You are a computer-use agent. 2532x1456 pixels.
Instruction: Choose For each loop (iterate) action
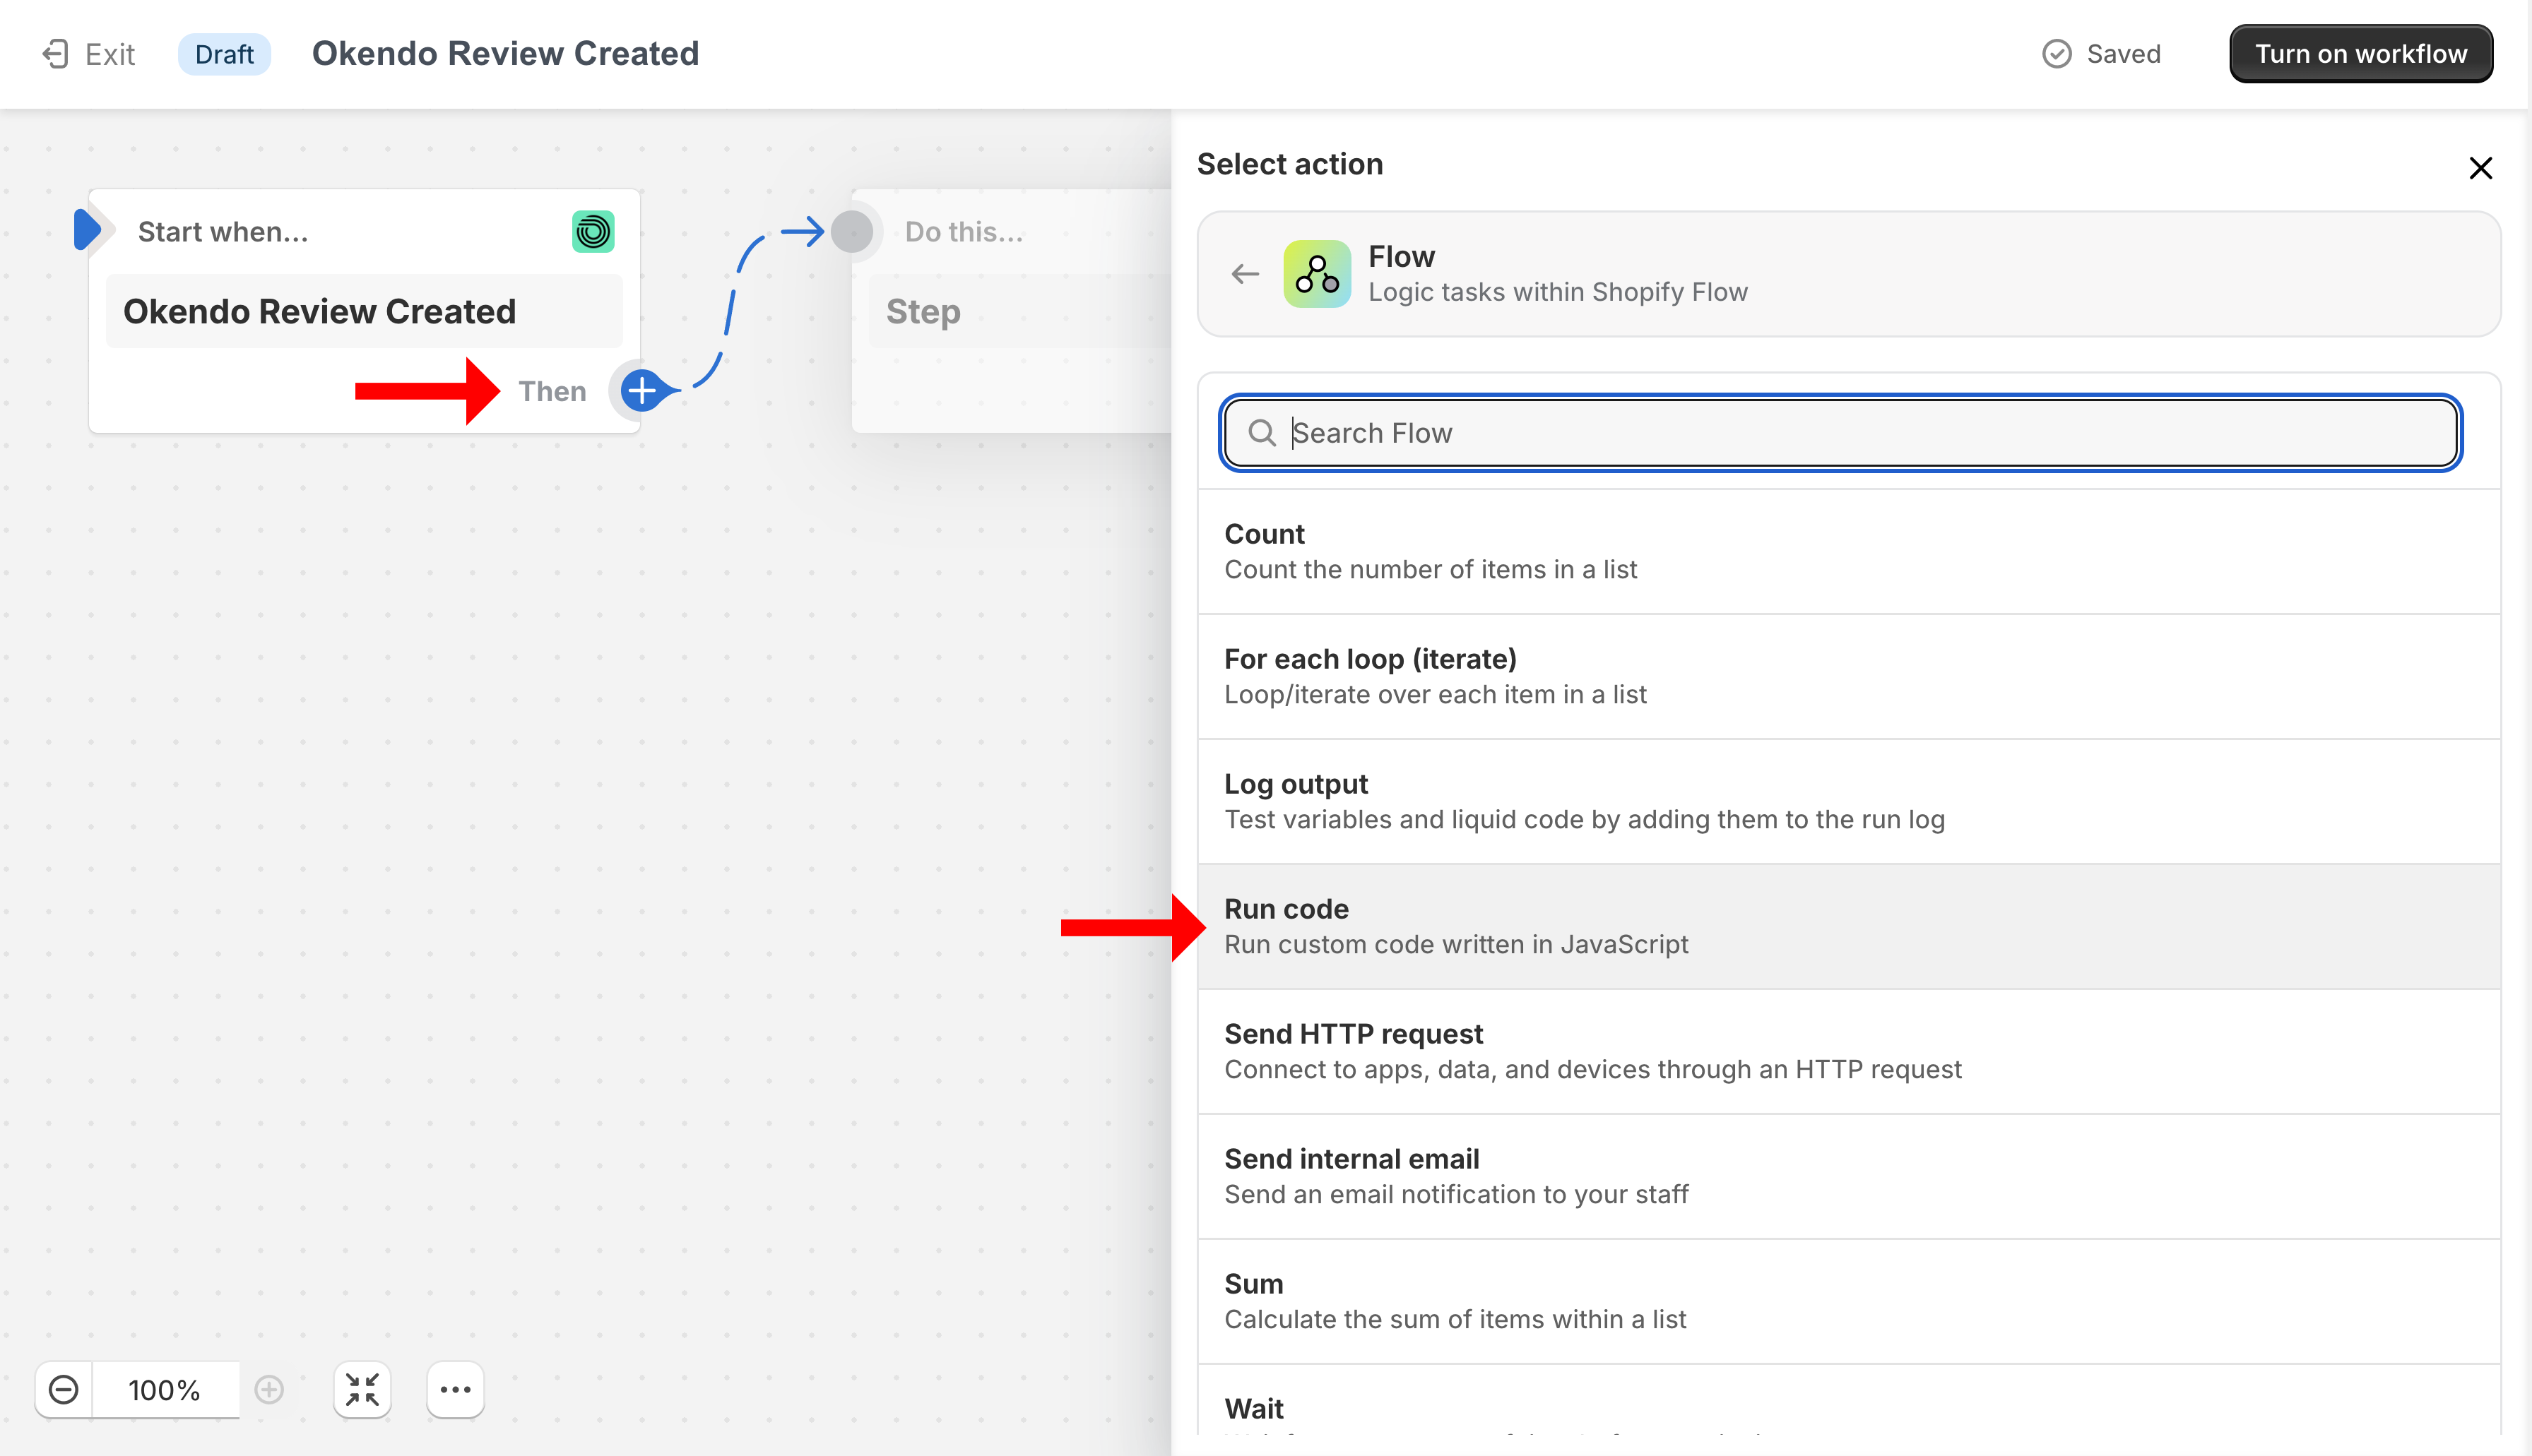(x=1849, y=676)
